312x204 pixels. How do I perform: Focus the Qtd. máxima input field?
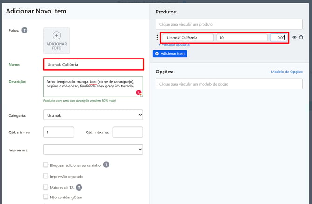[x=128, y=132]
